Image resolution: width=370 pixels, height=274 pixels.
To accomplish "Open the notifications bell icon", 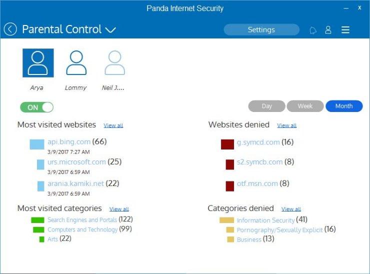I will click(x=313, y=30).
